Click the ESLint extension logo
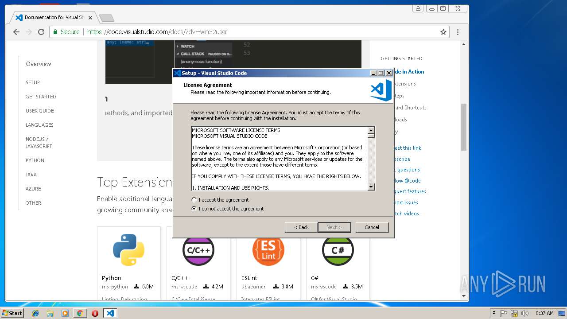The image size is (567, 319). point(268,250)
